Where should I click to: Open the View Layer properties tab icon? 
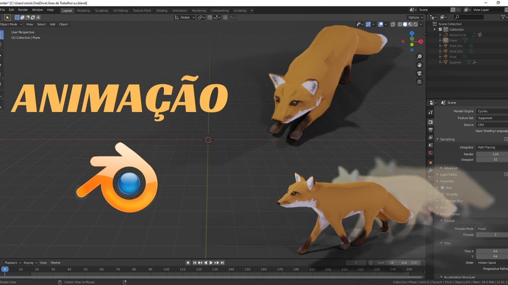coord(431,137)
